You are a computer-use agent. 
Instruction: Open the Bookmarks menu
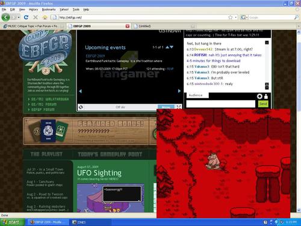[x=49, y=10]
